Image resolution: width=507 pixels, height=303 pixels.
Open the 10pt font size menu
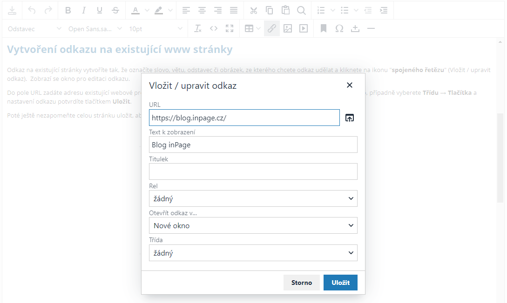pyautogui.click(x=155, y=29)
